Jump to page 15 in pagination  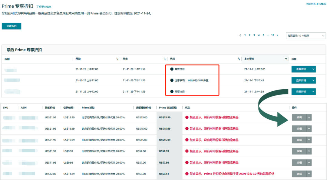pos(272,36)
